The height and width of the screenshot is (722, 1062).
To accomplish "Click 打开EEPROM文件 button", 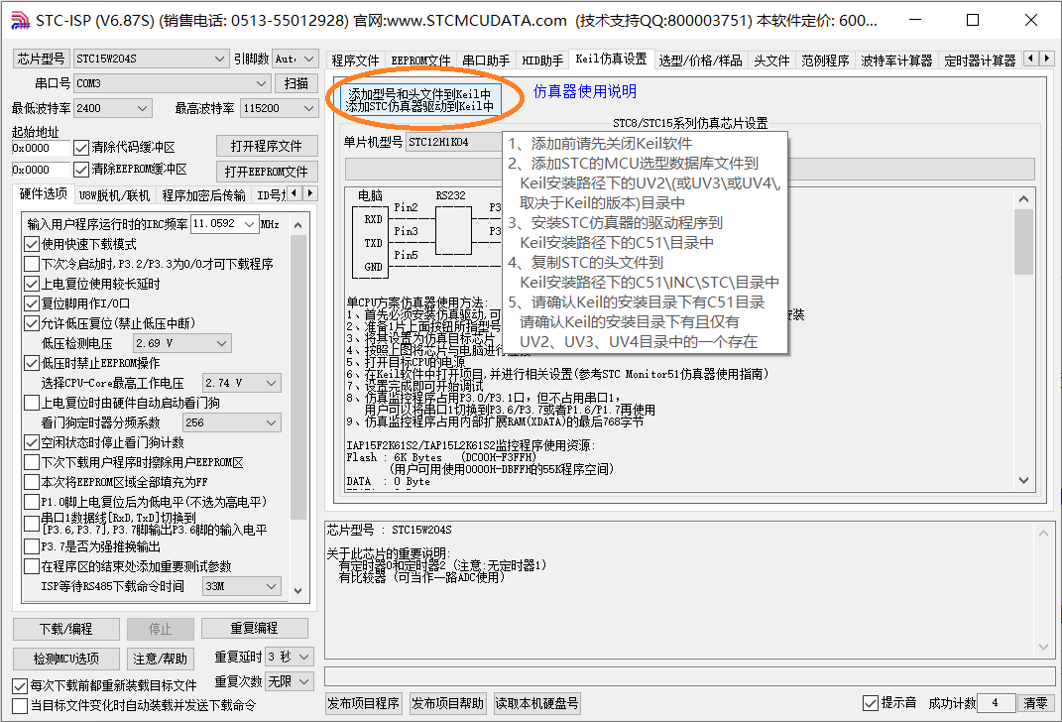I will click(x=266, y=172).
